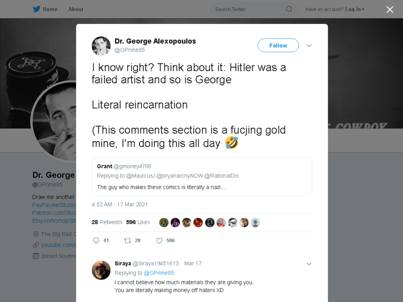Open Dr. George Alexopoulos tweet avatar
The width and height of the screenshot is (403, 302).
point(101,46)
